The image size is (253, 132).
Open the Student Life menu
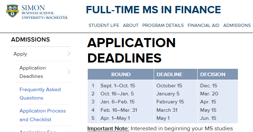click(x=104, y=25)
